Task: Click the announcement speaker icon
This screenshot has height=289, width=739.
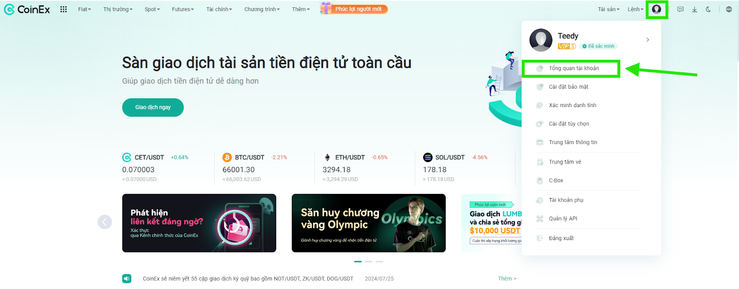Action: pyautogui.click(x=127, y=278)
